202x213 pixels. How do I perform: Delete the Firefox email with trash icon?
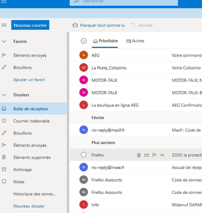[x=139, y=155]
